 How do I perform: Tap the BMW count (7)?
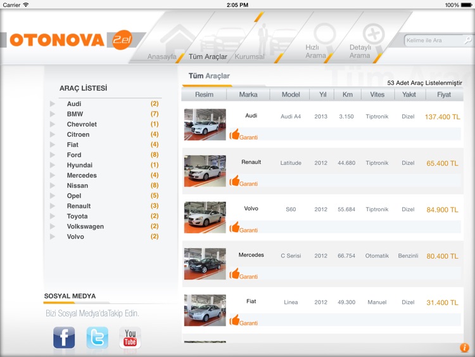(x=155, y=114)
